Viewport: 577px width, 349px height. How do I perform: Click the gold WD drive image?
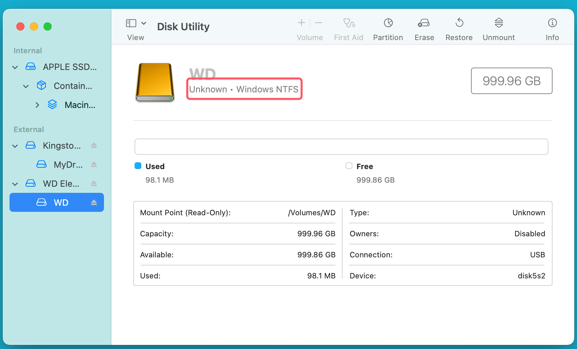tap(155, 82)
